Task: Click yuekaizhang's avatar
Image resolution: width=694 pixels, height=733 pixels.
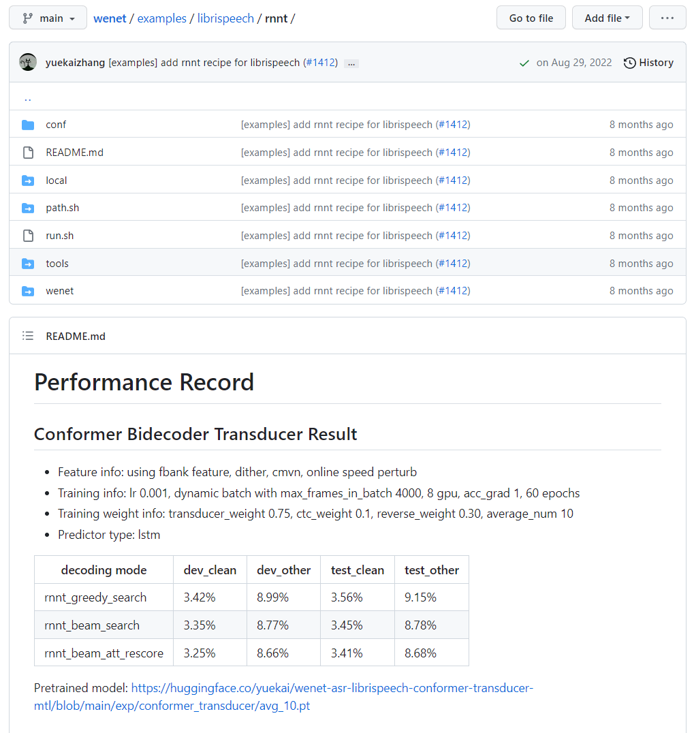Action: [27, 62]
